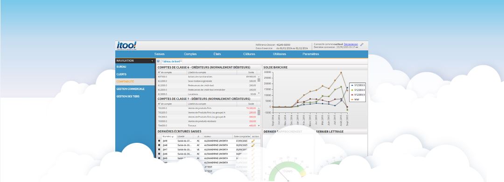
Task: Go to Bureau in the navigation
Action: pyautogui.click(x=135, y=67)
